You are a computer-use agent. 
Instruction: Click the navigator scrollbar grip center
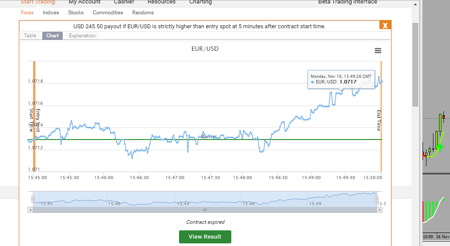coord(205,210)
